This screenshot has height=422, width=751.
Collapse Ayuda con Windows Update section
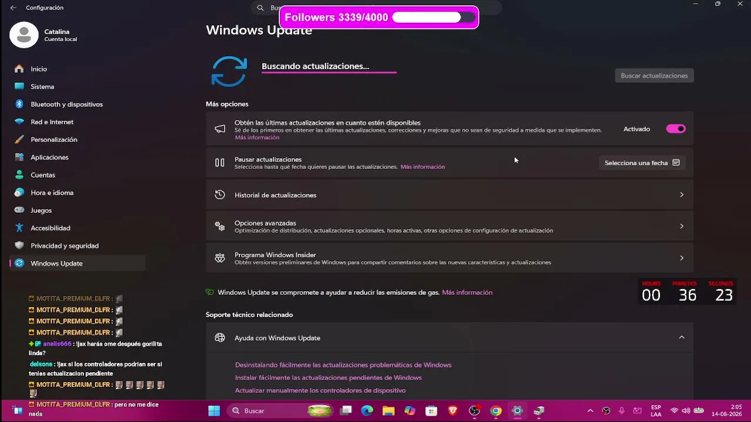[x=681, y=338]
